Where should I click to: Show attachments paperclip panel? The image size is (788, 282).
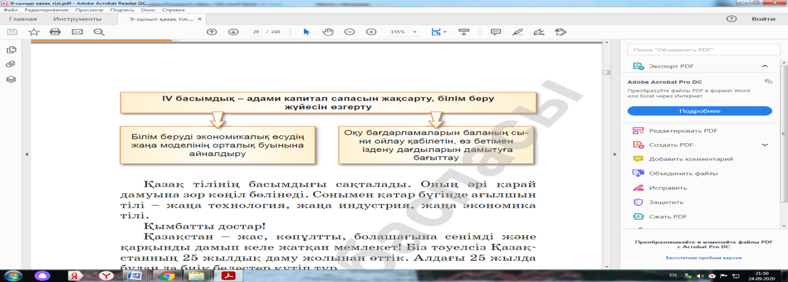(x=11, y=64)
